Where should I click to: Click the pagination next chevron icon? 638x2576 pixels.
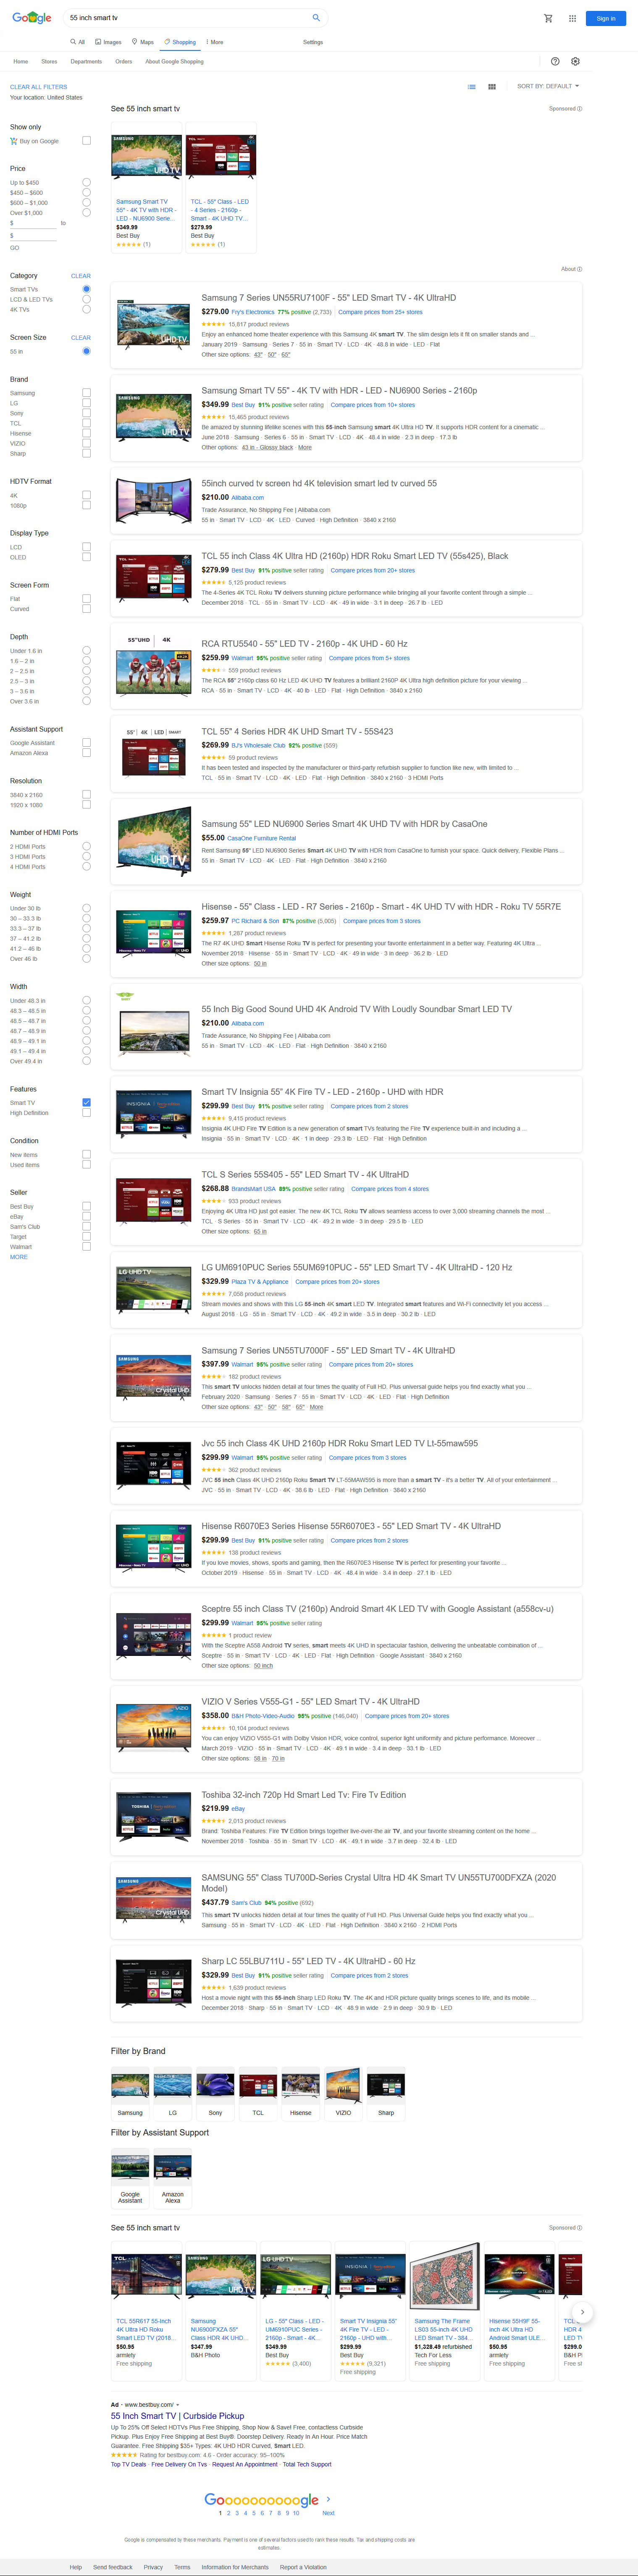coord(328,2499)
